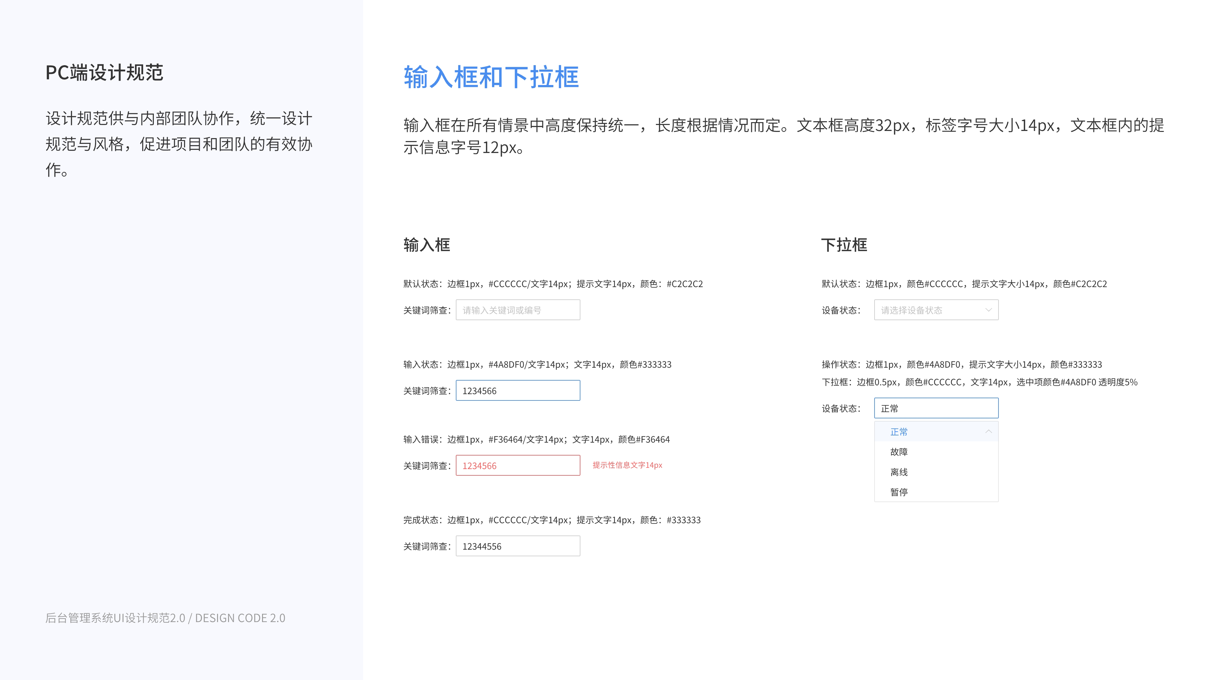Click the 输入状态 description line
1208x680 pixels.
(x=537, y=364)
